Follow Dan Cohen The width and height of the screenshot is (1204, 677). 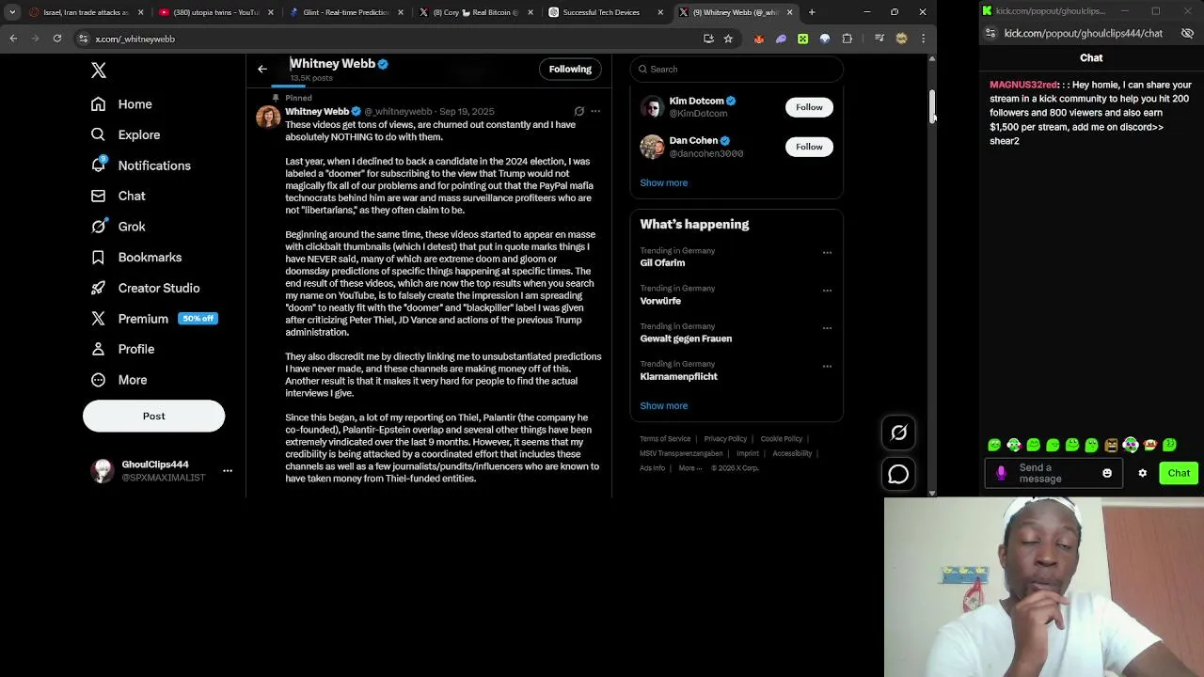click(809, 147)
